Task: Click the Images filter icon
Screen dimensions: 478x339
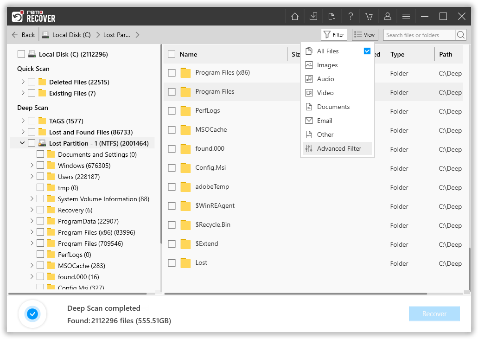Action: click(x=309, y=65)
